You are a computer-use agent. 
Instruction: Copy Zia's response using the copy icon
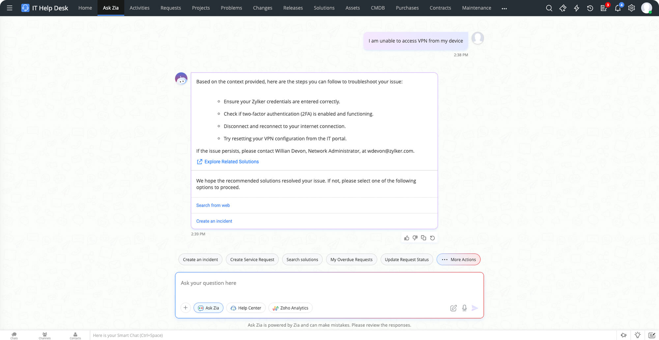(x=424, y=238)
